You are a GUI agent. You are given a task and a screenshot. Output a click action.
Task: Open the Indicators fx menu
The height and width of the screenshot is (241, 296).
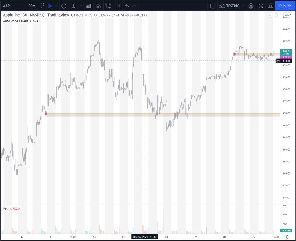click(x=74, y=6)
